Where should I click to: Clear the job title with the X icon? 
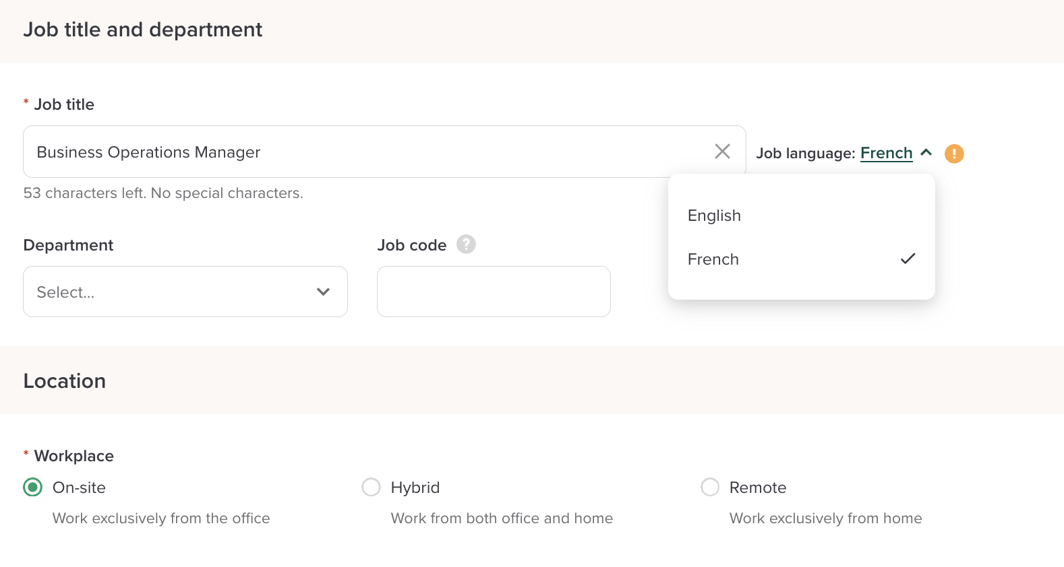pyautogui.click(x=722, y=152)
